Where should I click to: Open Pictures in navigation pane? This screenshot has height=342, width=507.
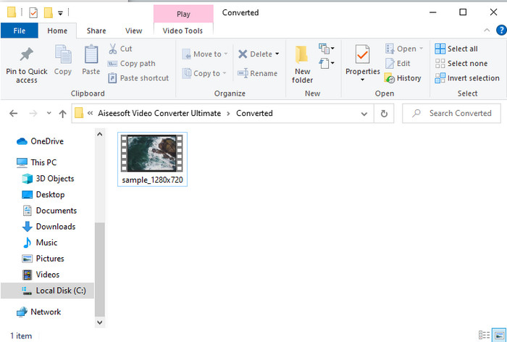pos(43,259)
